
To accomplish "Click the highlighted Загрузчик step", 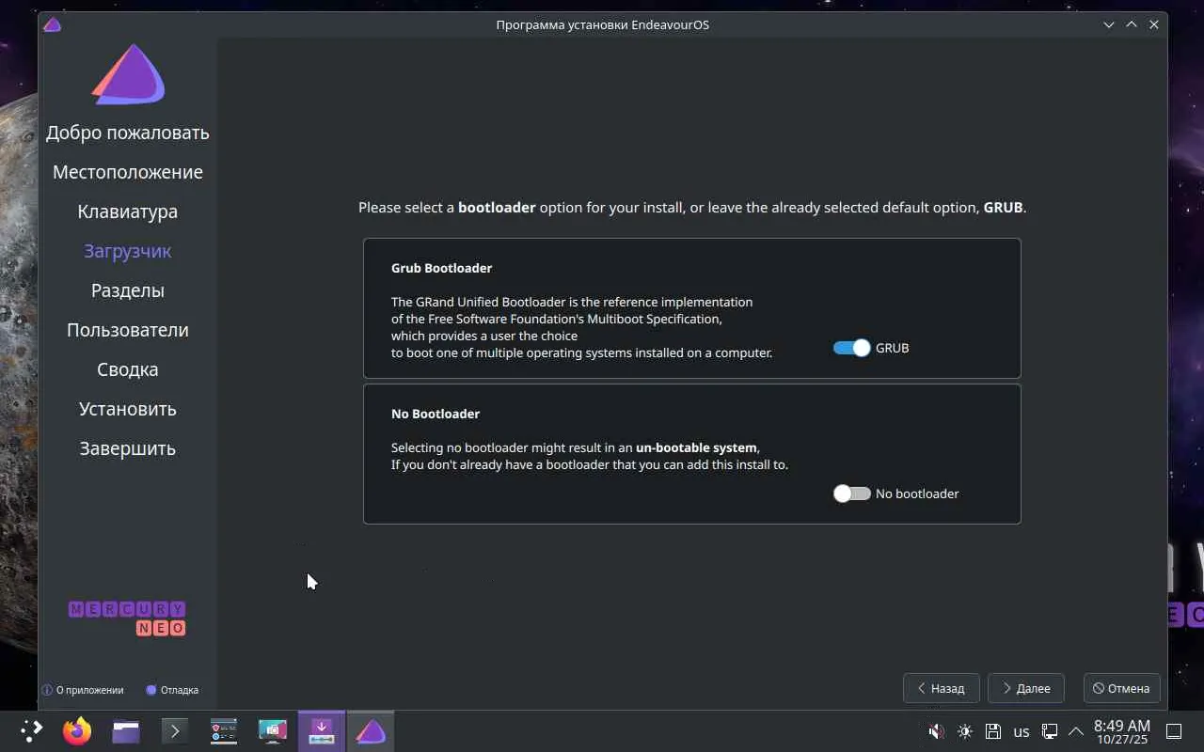I will [x=128, y=251].
